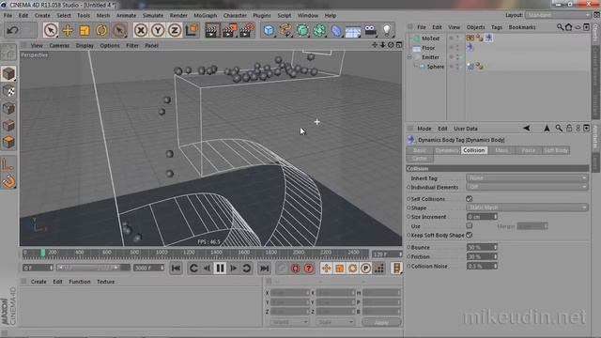The image size is (601, 338).
Task: Toggle Z axis lock
Action: pyautogui.click(x=175, y=30)
